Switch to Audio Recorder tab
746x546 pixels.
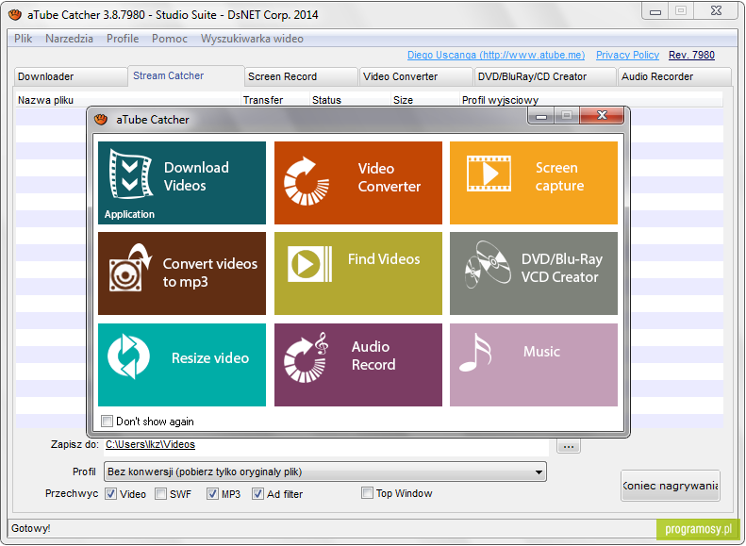click(x=674, y=76)
